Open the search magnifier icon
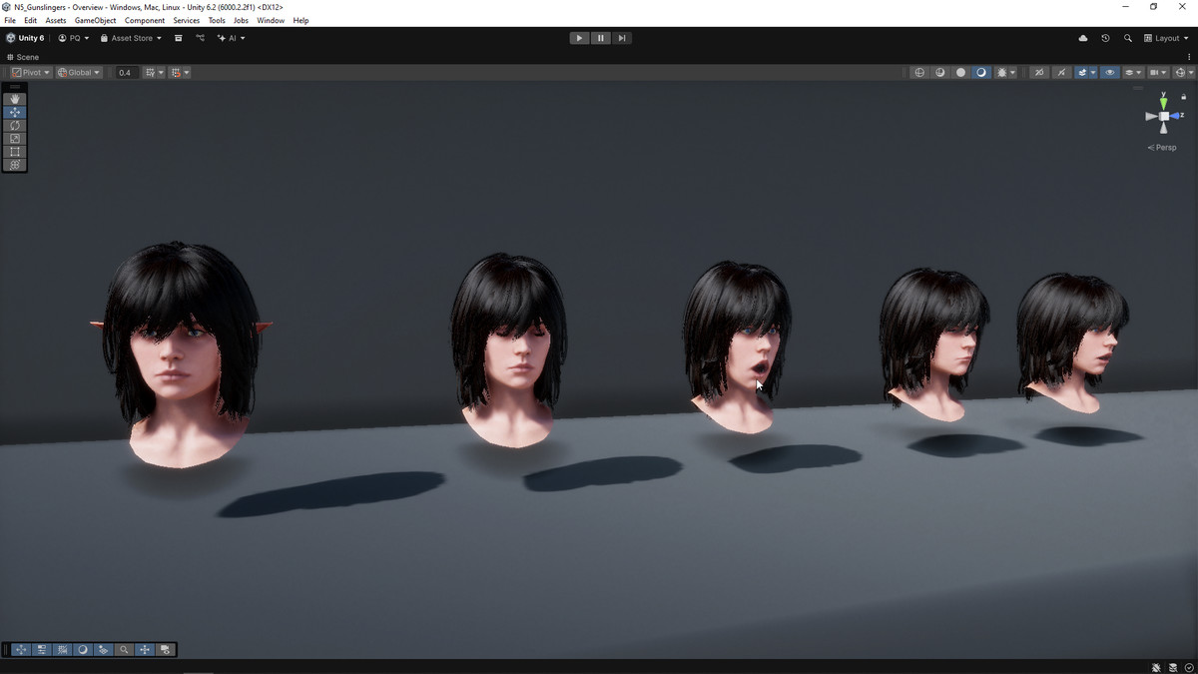This screenshot has width=1198, height=674. tap(1128, 38)
